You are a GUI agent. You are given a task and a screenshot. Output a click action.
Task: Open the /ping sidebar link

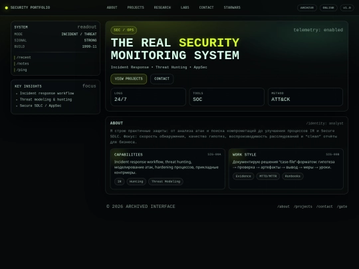(x=21, y=70)
